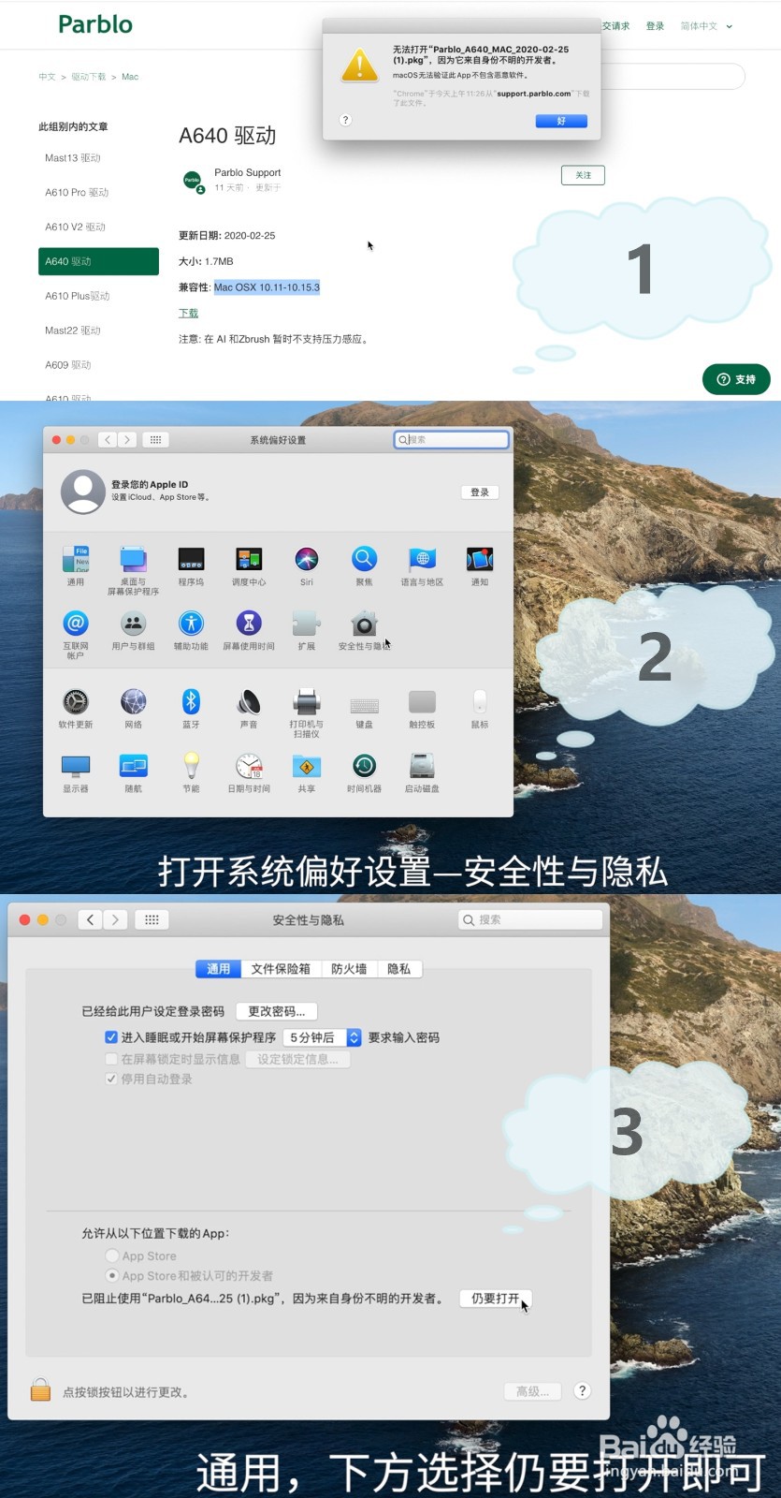This screenshot has width=781, height=1498.
Task: Open 软件更新 preferences icon
Action: point(76,702)
